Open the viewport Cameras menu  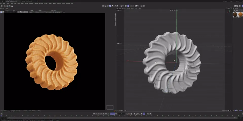pos(124,8)
